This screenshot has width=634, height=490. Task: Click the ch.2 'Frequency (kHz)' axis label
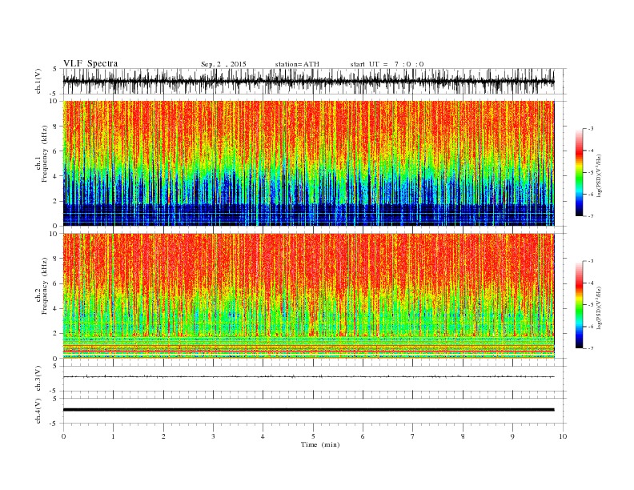[45, 285]
